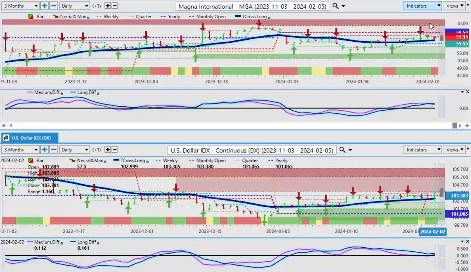Viewport: 471px width, 272px height.
Task: Toggle Monthly Open indicator in DX legend
Action: 207,161
